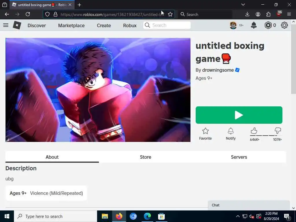Image resolution: width=296 pixels, height=222 pixels.
Task: Click the scrollbar down arrow
Action: pyautogui.click(x=293, y=208)
